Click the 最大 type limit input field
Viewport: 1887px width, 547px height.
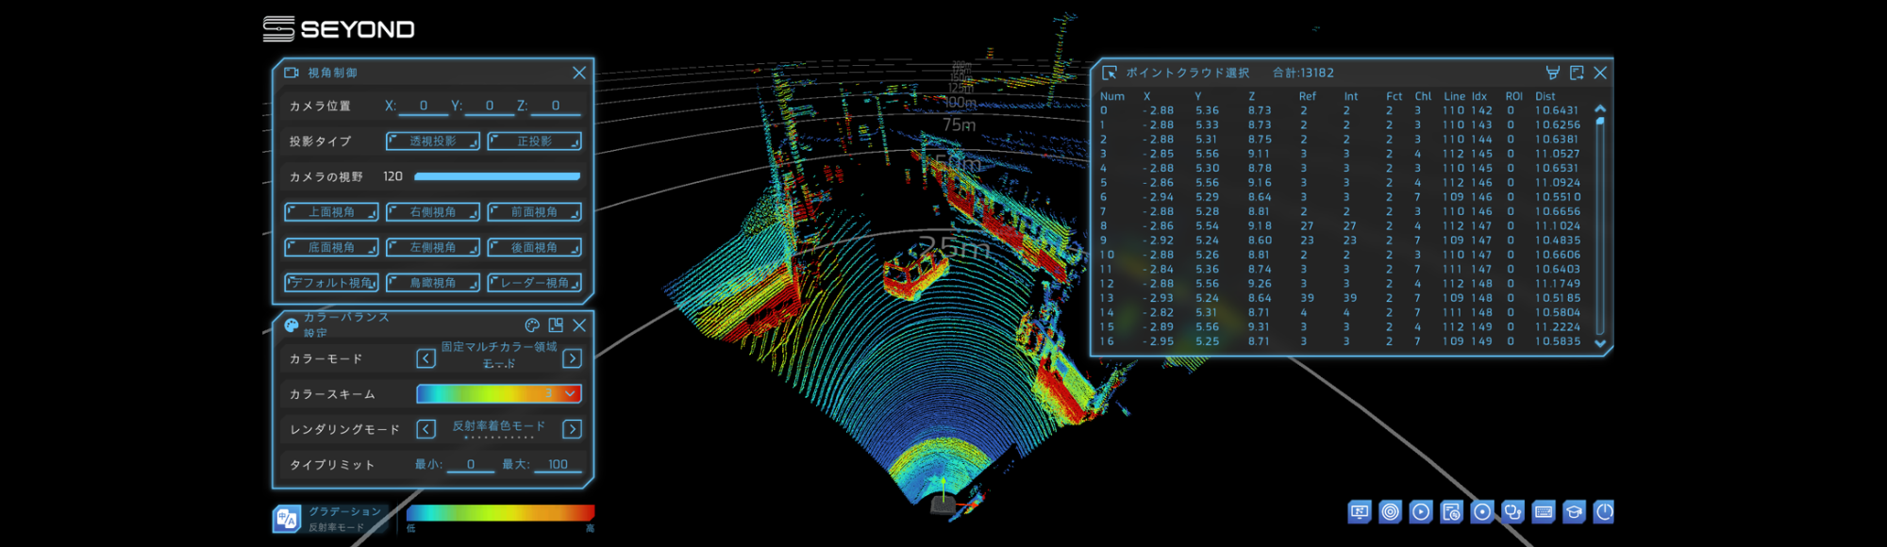click(x=558, y=465)
